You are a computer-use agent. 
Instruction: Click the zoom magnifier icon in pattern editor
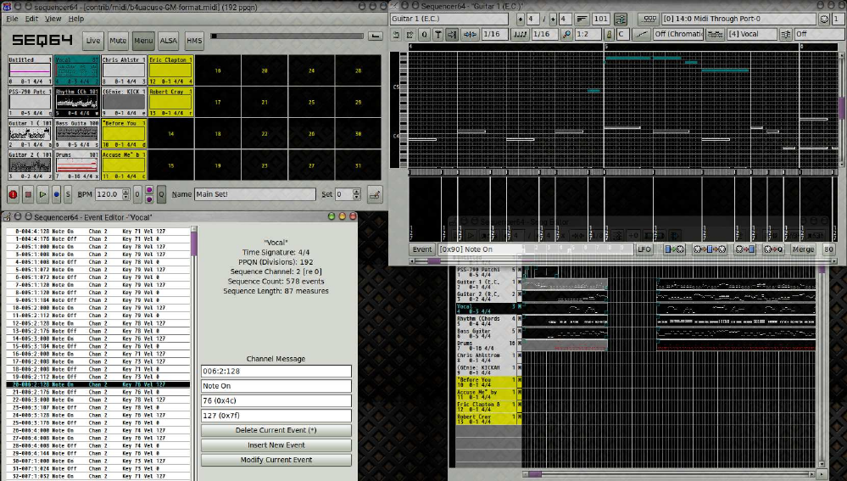point(566,34)
